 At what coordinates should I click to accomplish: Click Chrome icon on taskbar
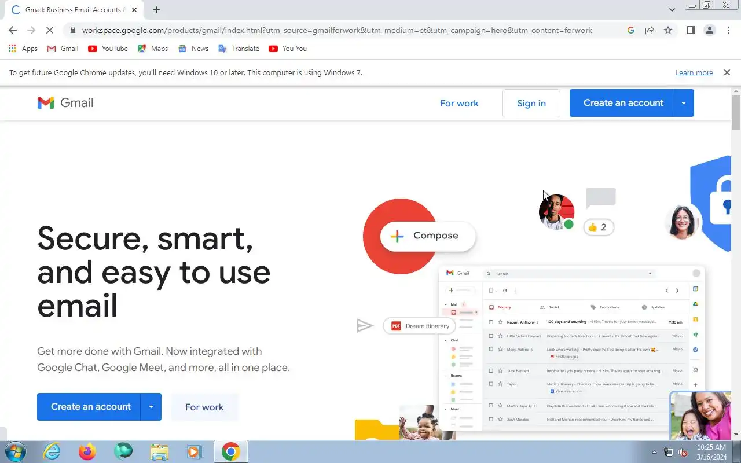(230, 451)
